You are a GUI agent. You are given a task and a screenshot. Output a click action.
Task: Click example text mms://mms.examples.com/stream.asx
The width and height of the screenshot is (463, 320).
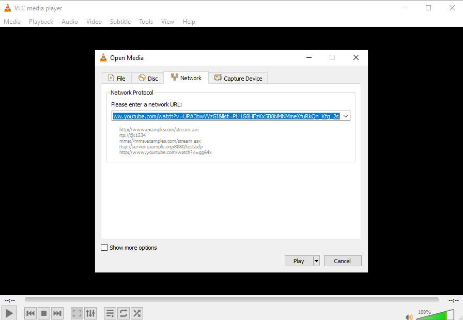click(160, 141)
